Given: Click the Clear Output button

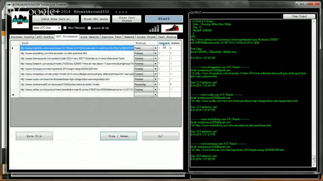Looking at the screenshot, I should point(299,16).
